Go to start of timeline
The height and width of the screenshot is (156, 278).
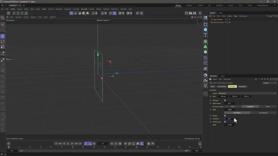point(56,143)
